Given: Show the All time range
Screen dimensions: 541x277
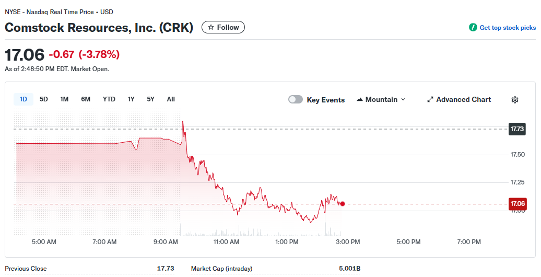Looking at the screenshot, I should [x=171, y=99].
